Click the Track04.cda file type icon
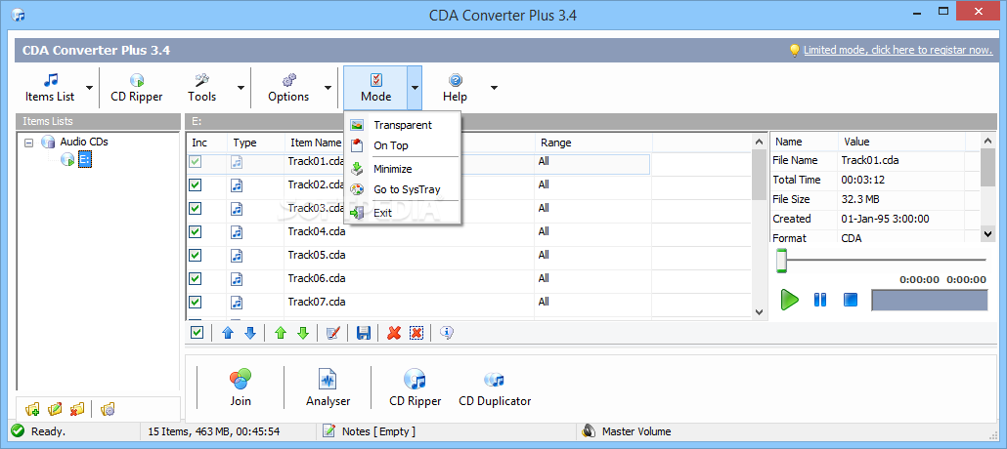Viewport: 1007px width, 449px height. point(237,231)
